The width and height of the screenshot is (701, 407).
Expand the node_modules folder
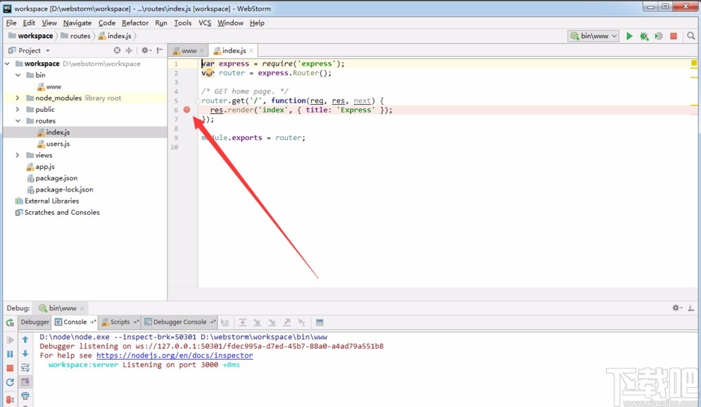click(x=18, y=98)
